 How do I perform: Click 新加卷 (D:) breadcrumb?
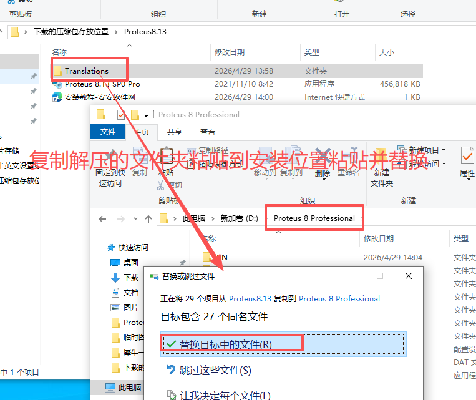click(239, 218)
